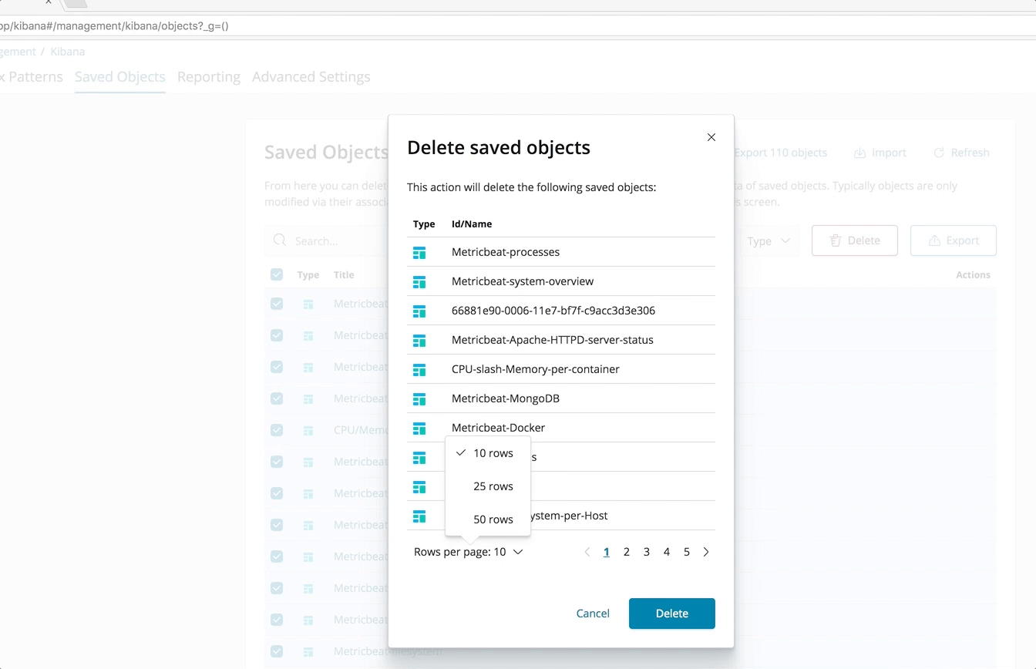Open the Rows per page dropdown
Image resolution: width=1036 pixels, height=669 pixels.
(x=469, y=552)
